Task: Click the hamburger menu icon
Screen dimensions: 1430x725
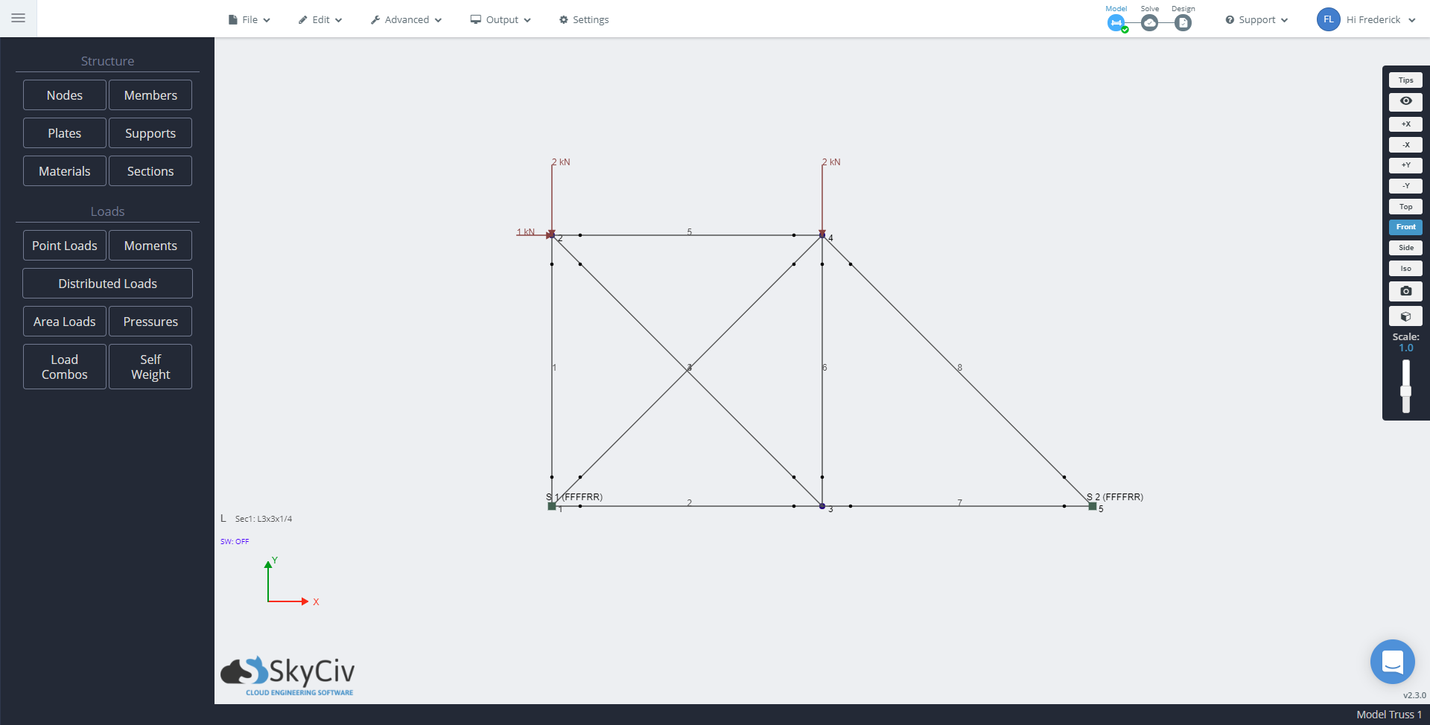Action: (x=19, y=18)
